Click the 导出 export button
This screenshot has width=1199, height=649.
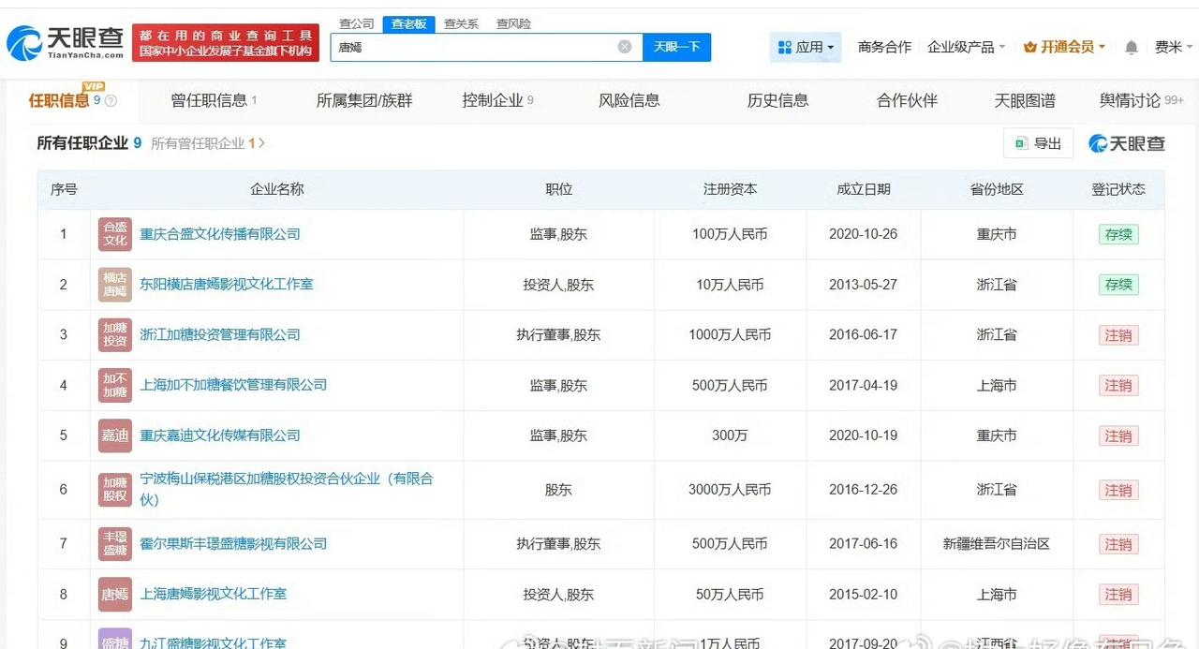pos(1038,143)
